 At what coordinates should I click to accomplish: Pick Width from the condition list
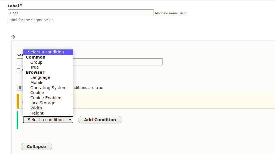(36, 108)
